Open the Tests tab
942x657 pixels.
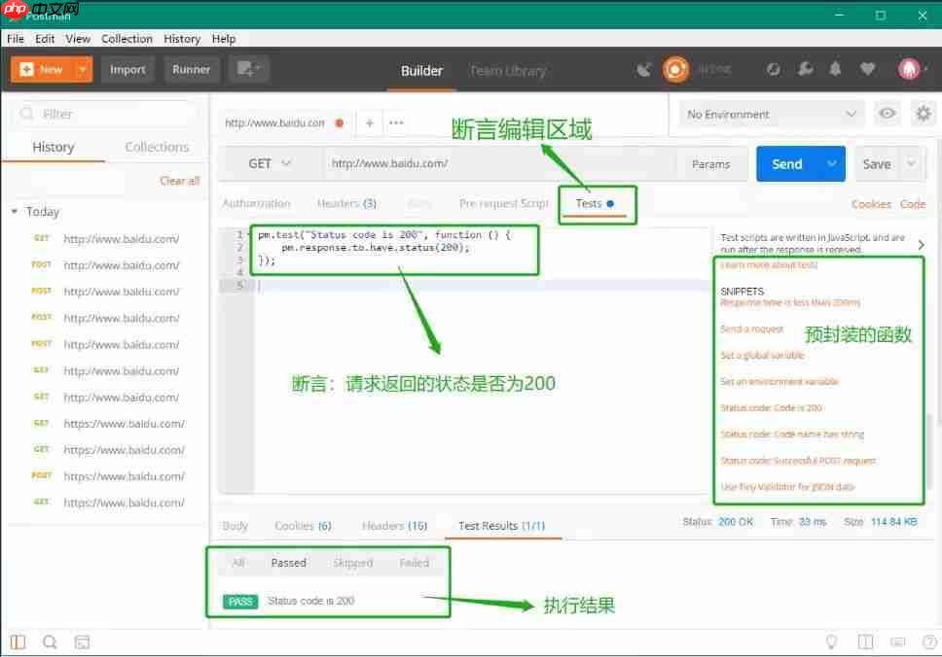[x=595, y=204]
